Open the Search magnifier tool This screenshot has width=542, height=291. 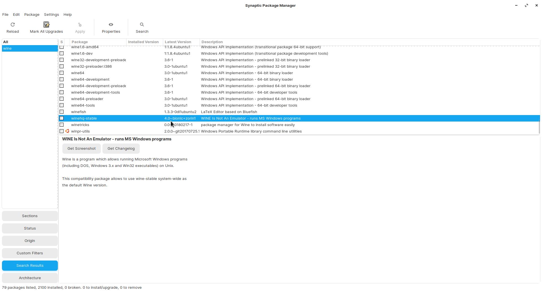tap(142, 25)
